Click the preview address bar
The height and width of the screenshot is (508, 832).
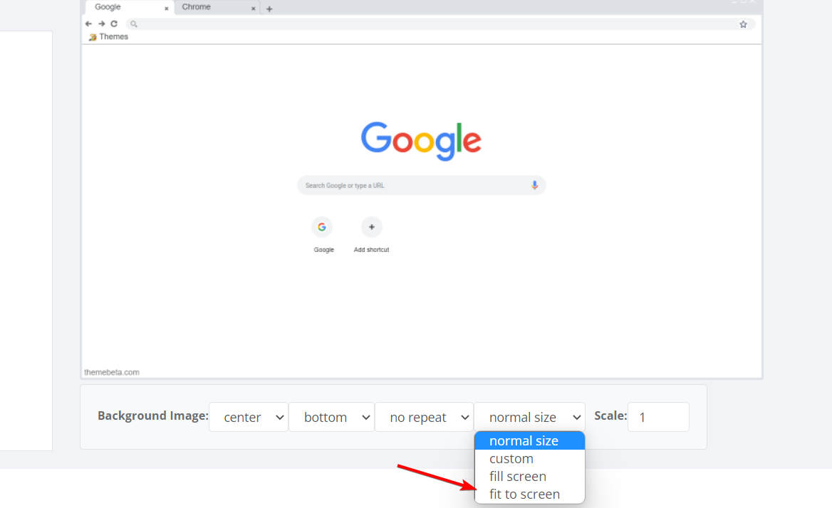[440, 24]
